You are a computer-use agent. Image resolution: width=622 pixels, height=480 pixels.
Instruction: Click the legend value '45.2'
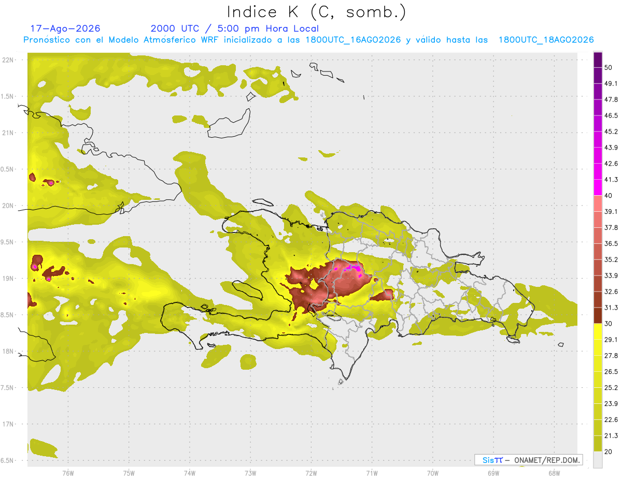[611, 132]
